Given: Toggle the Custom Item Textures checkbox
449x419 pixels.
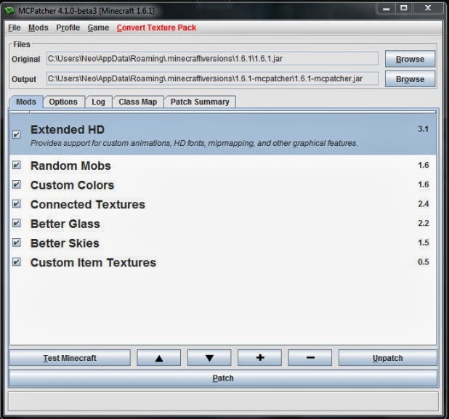Looking at the screenshot, I should click(17, 262).
